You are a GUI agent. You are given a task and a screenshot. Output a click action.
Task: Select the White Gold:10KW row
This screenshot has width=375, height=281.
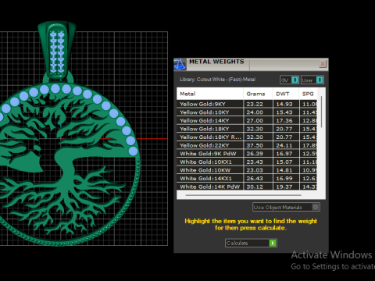[x=247, y=170]
